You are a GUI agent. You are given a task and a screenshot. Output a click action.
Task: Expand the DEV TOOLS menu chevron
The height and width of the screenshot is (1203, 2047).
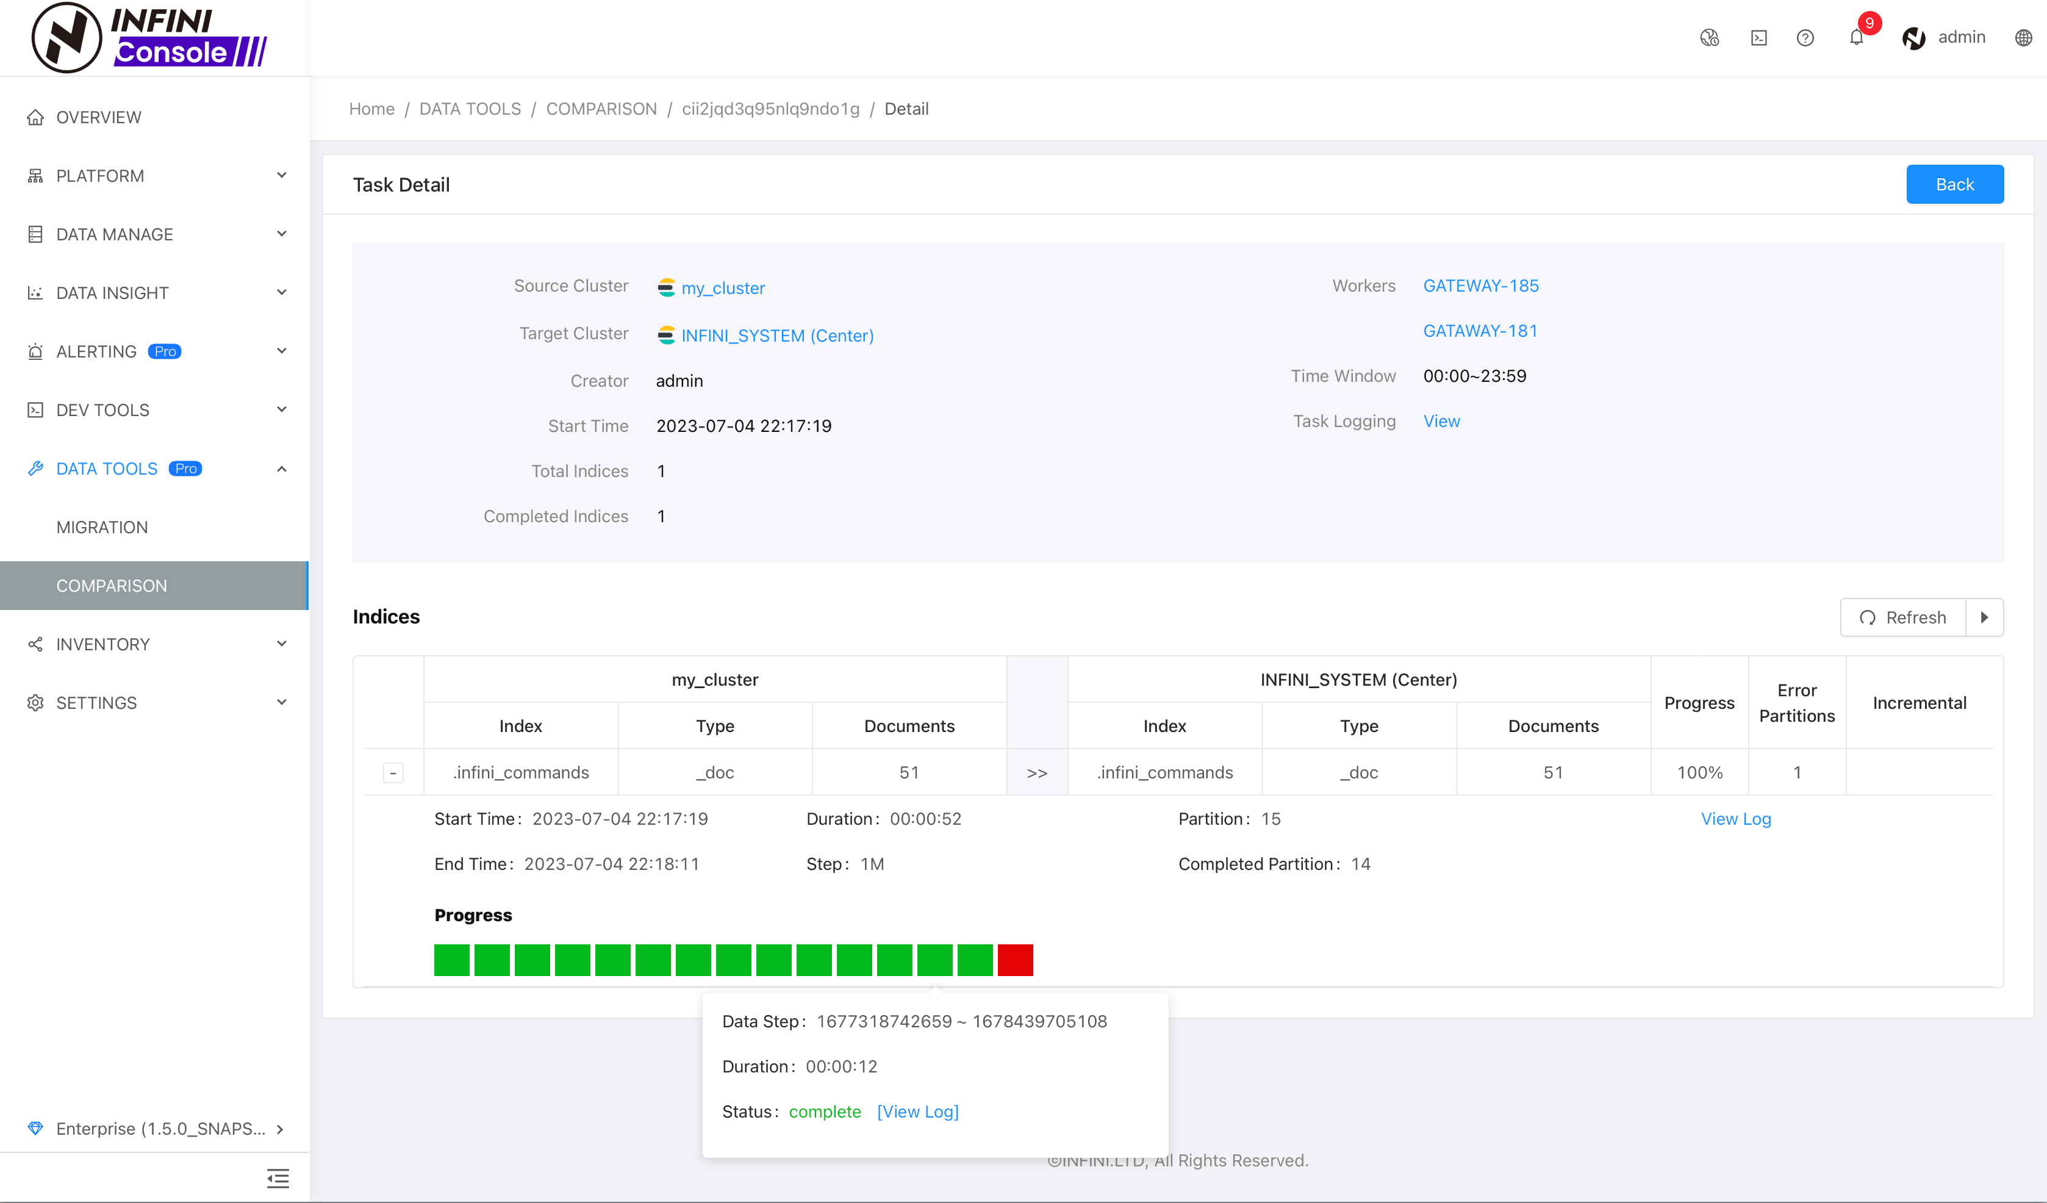point(282,409)
